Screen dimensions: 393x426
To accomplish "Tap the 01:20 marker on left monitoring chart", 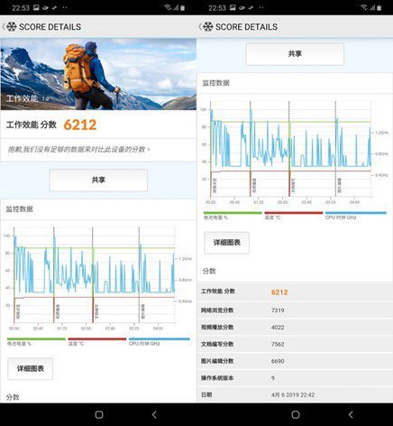I will pyautogui.click(x=62, y=329).
